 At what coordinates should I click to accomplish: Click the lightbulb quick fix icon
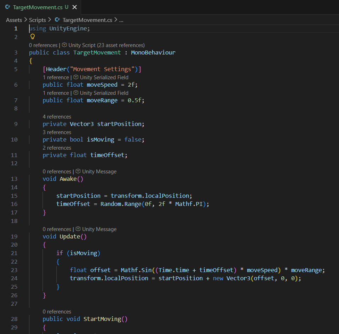point(32,36)
